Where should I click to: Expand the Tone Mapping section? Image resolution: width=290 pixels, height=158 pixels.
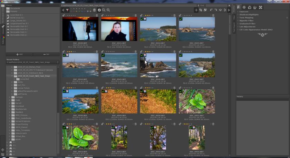pyautogui.click(x=246, y=18)
